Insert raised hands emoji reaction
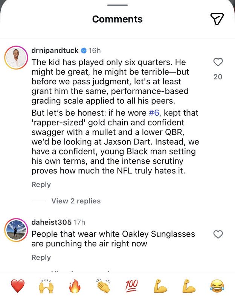The height and width of the screenshot is (301, 235). (46, 287)
